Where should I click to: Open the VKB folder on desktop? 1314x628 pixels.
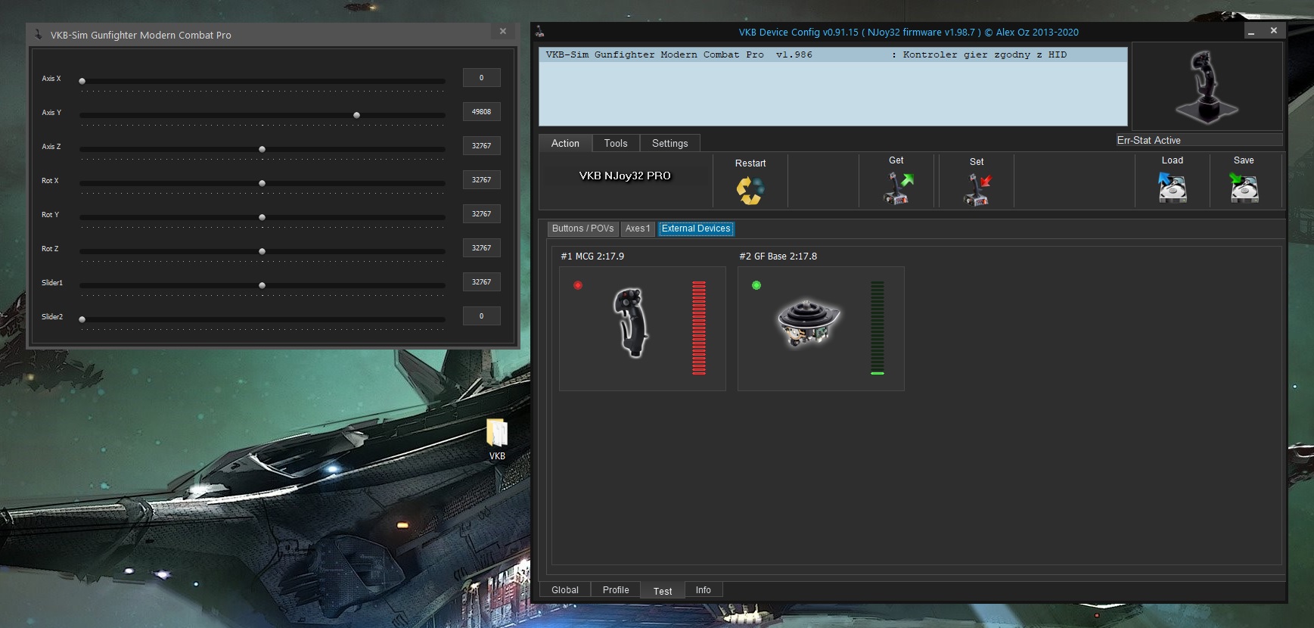[x=497, y=440]
